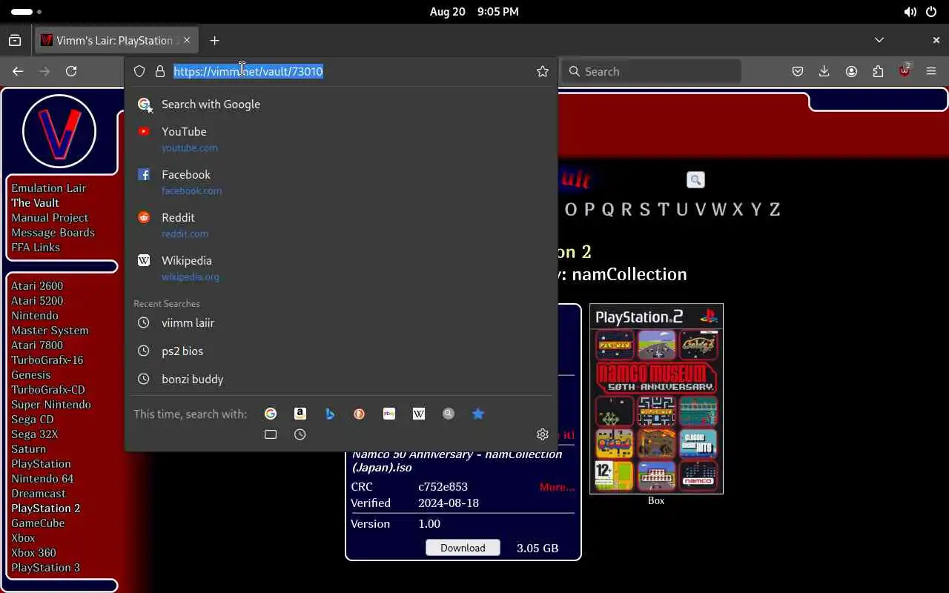949x593 pixels.
Task: Select the Facebook suggestion
Action: point(341,182)
